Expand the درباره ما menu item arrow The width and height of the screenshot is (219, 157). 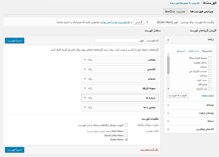coord(85,98)
